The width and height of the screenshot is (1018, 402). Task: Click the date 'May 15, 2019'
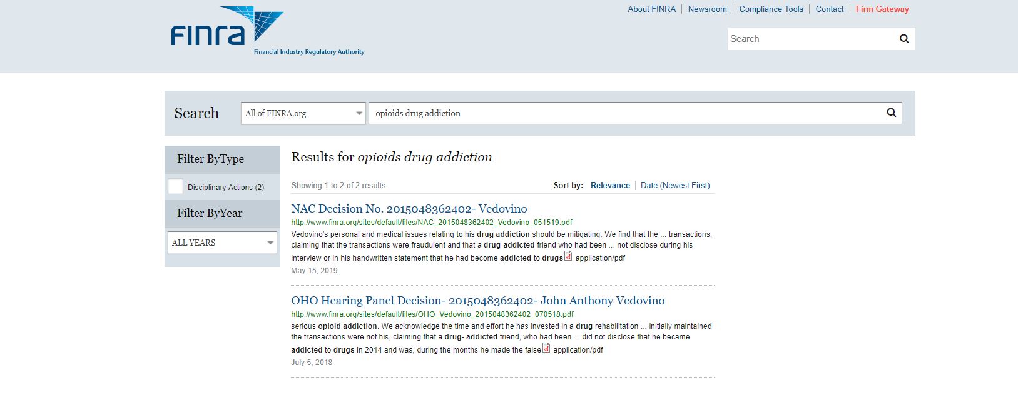tap(314, 271)
